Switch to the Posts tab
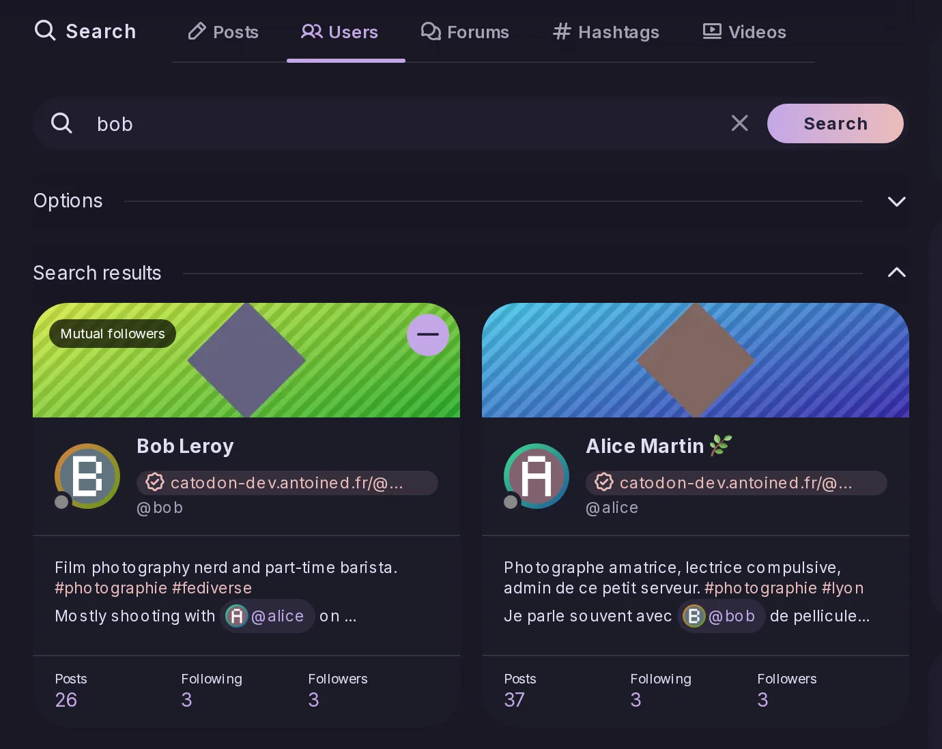The image size is (942, 749). pyautogui.click(x=223, y=31)
